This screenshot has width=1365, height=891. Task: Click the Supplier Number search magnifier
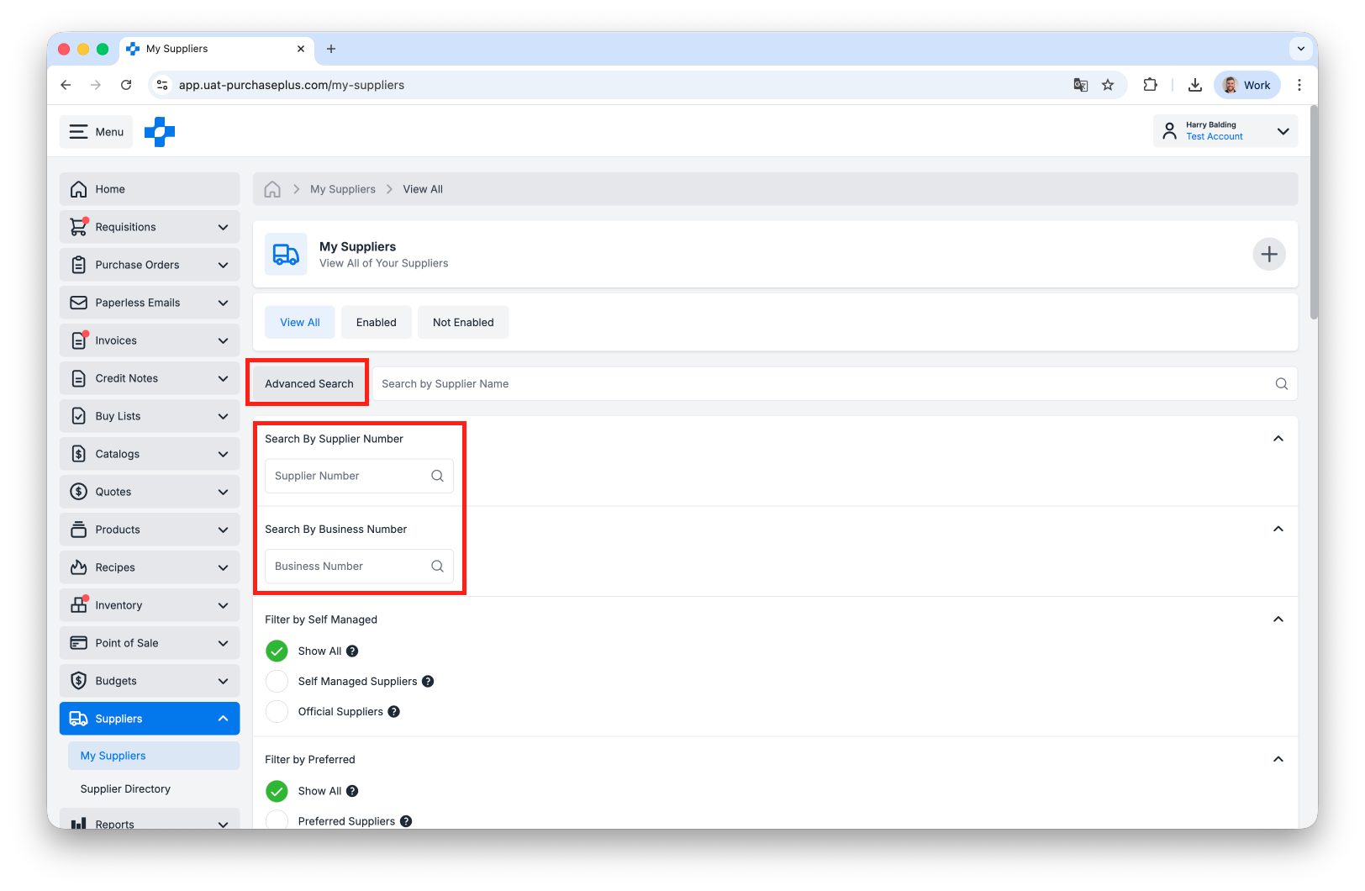pyautogui.click(x=438, y=476)
